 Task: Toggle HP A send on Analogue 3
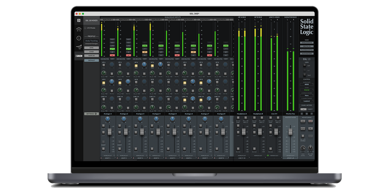136,65
